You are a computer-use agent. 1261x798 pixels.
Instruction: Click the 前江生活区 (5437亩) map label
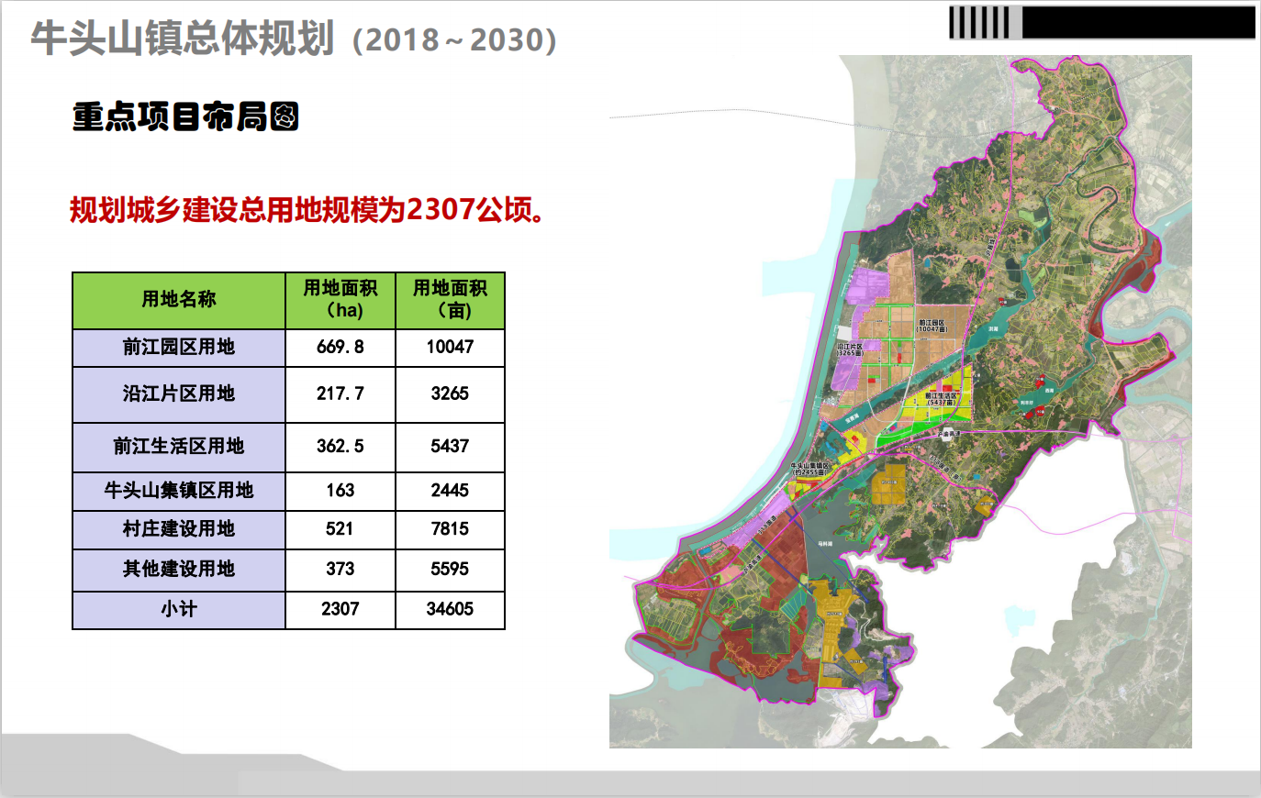[x=941, y=399]
